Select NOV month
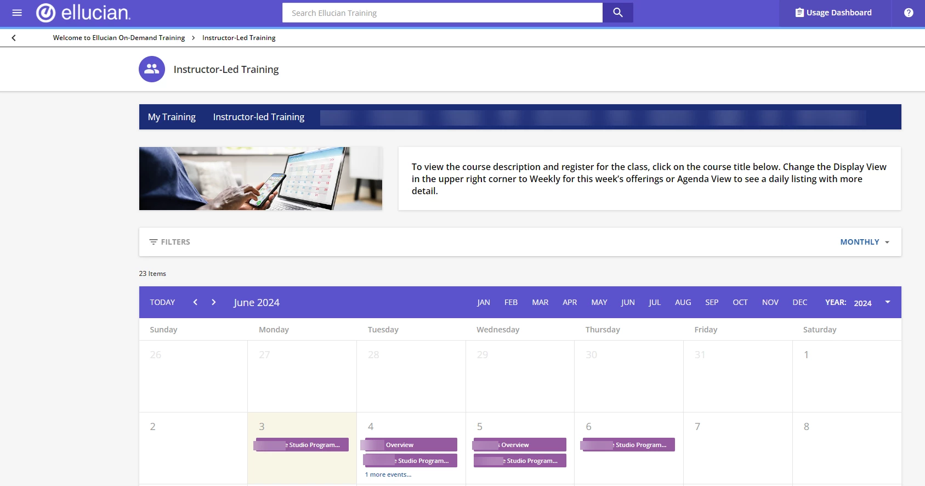Image resolution: width=925 pixels, height=486 pixels. click(770, 302)
